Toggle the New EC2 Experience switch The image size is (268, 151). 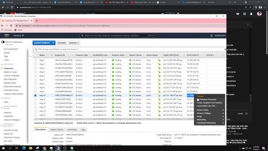3,42
